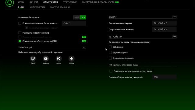Click Сделать снимок экрана label
195x110 pixels.
[120, 23]
